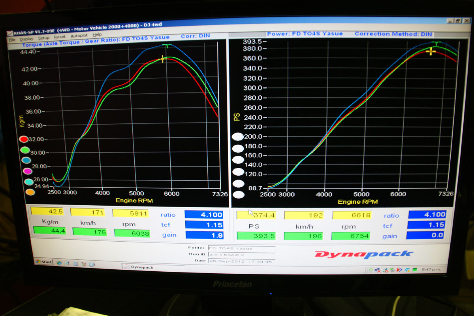
Task: Click the Windows Start button
Action: 43,262
